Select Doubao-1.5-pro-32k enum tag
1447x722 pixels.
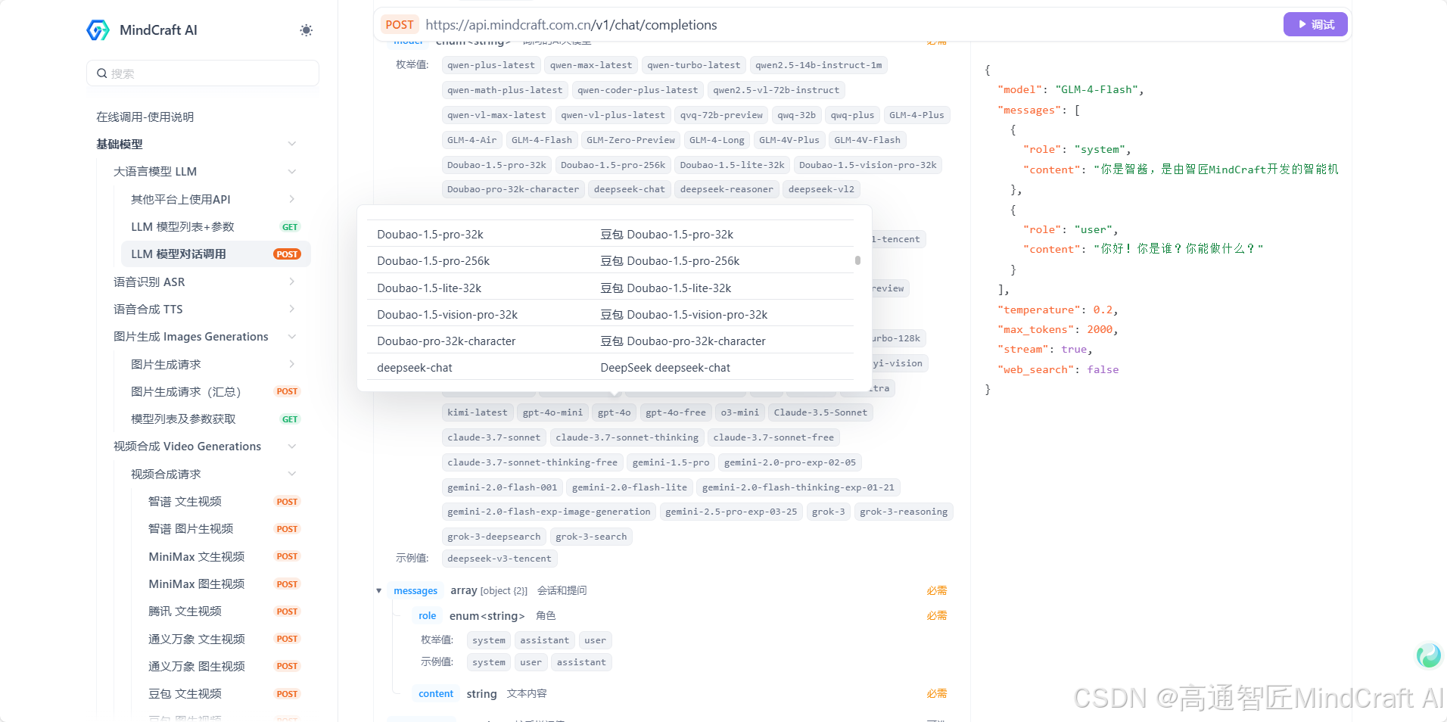pos(496,165)
